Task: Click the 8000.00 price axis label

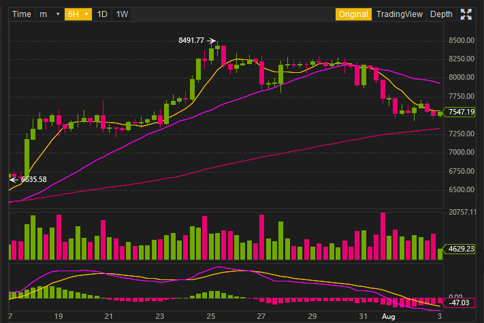Action: (x=462, y=77)
